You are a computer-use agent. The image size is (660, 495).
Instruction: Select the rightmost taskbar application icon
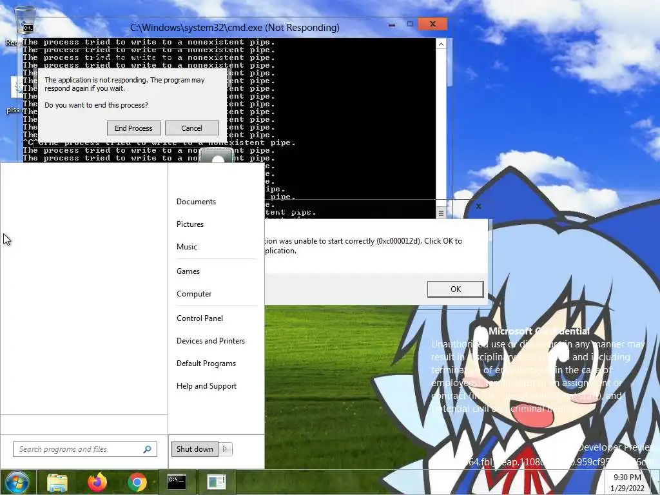click(x=217, y=482)
